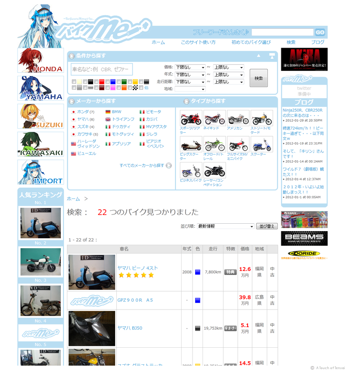Select the アメリカン bike type icon
The height and width of the screenshot is (370, 350).
[238, 118]
